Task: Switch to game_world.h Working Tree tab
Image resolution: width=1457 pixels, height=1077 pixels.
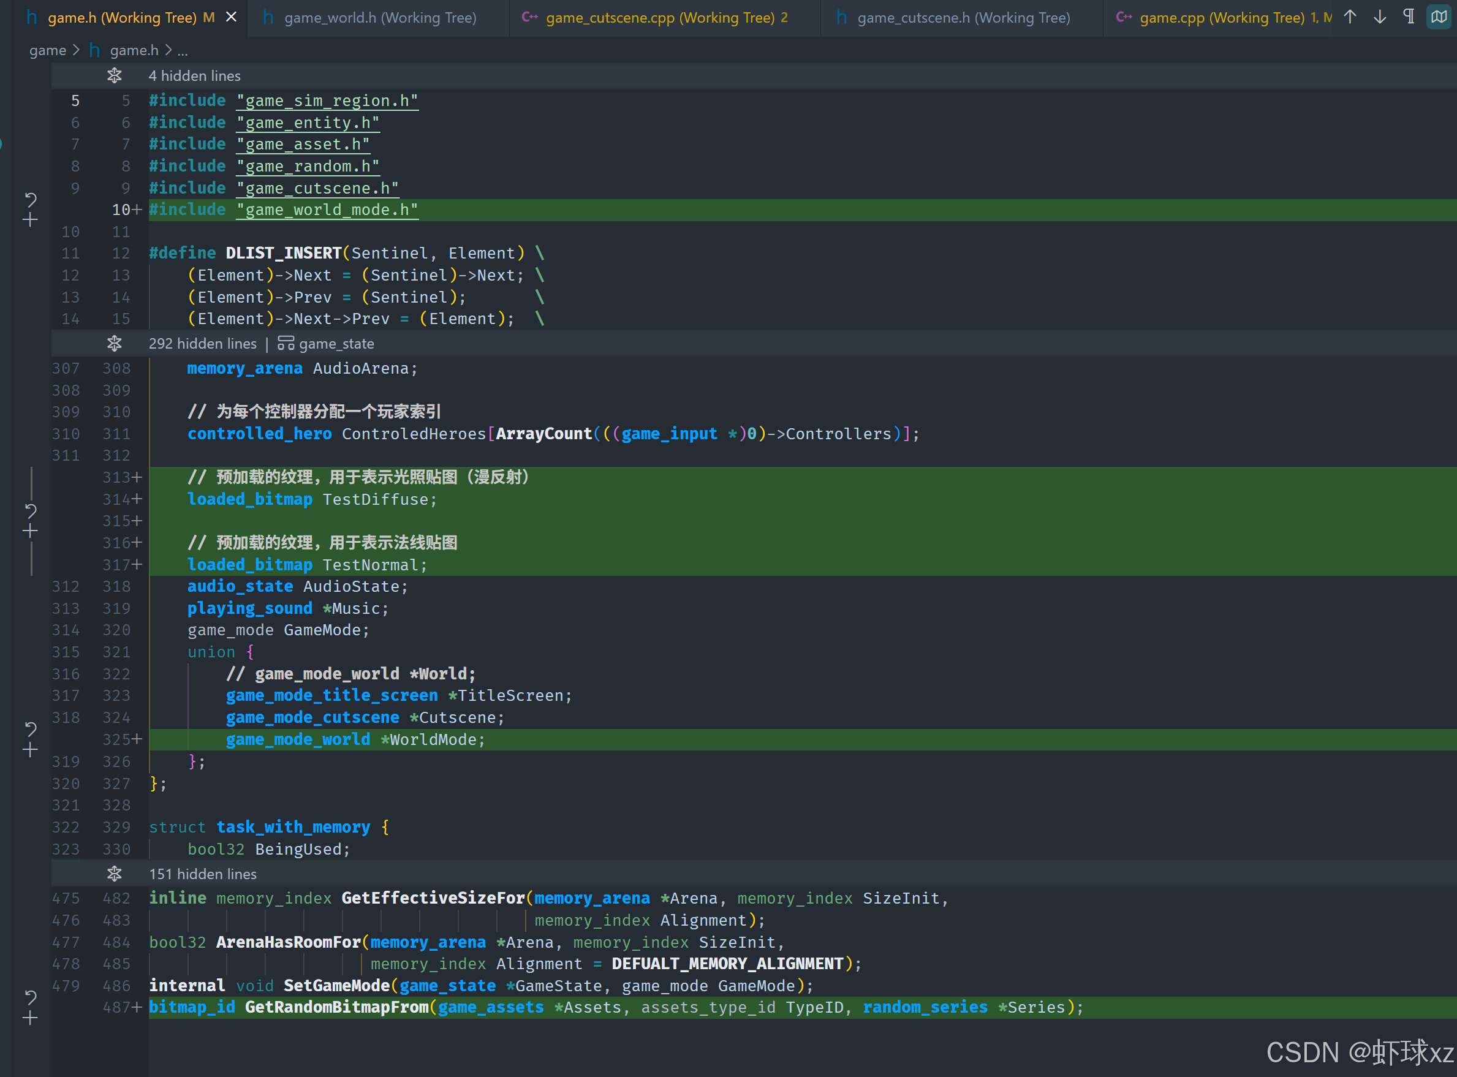Action: pyautogui.click(x=379, y=18)
